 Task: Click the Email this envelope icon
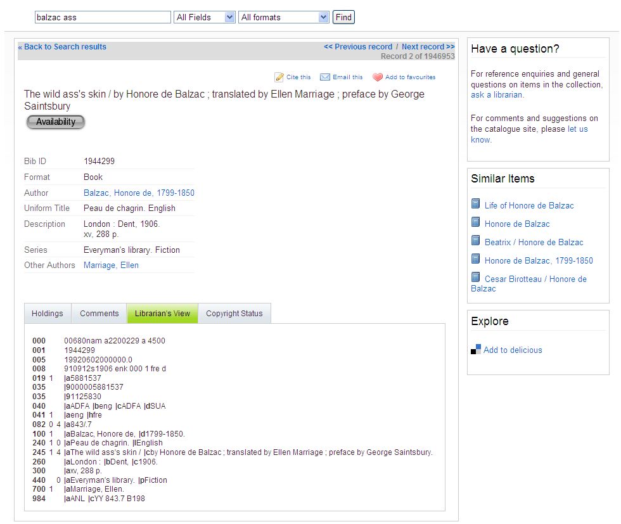pos(325,77)
